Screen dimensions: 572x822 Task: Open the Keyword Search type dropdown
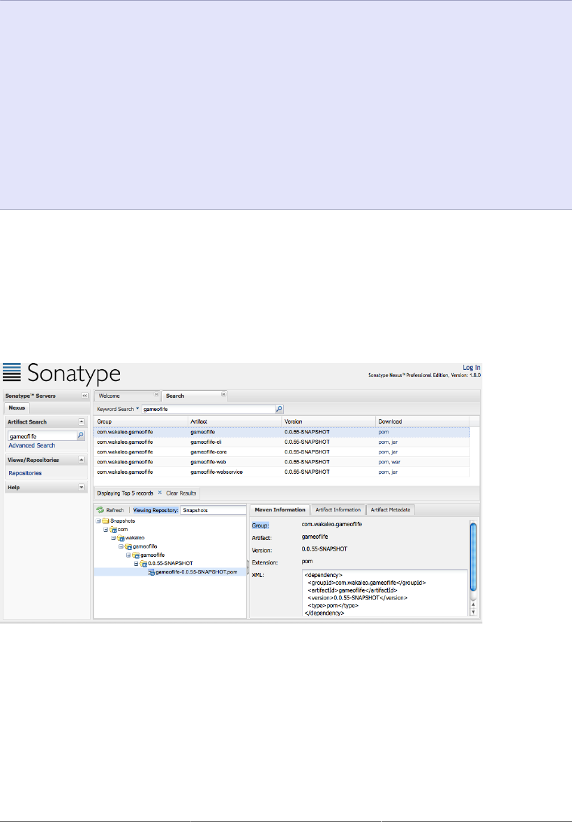pyautogui.click(x=137, y=409)
